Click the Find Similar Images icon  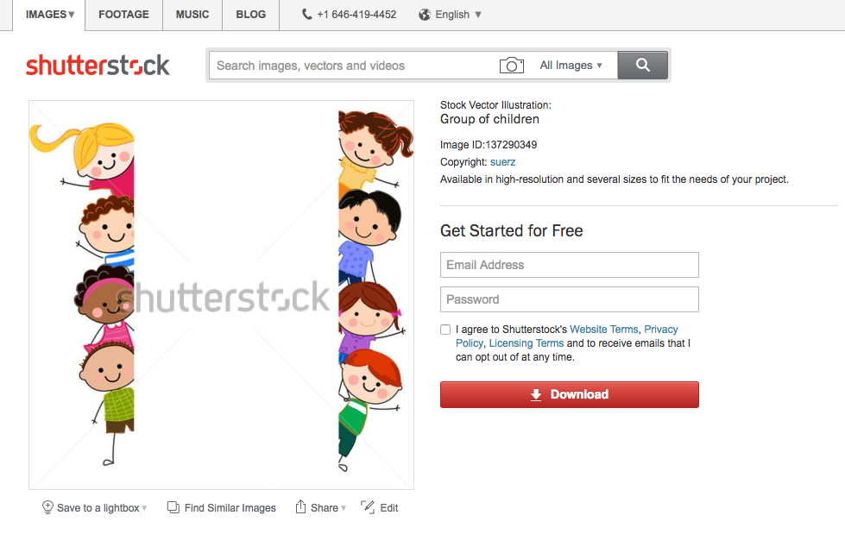[x=173, y=507]
